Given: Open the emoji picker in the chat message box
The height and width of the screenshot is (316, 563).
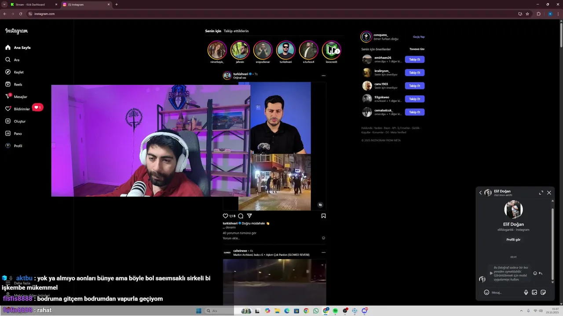Looking at the screenshot, I should 486,292.
